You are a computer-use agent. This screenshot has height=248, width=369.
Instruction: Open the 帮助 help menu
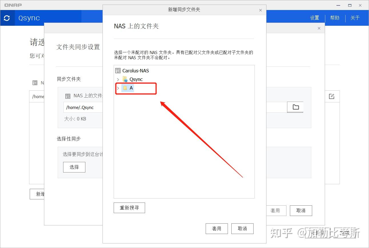334,18
